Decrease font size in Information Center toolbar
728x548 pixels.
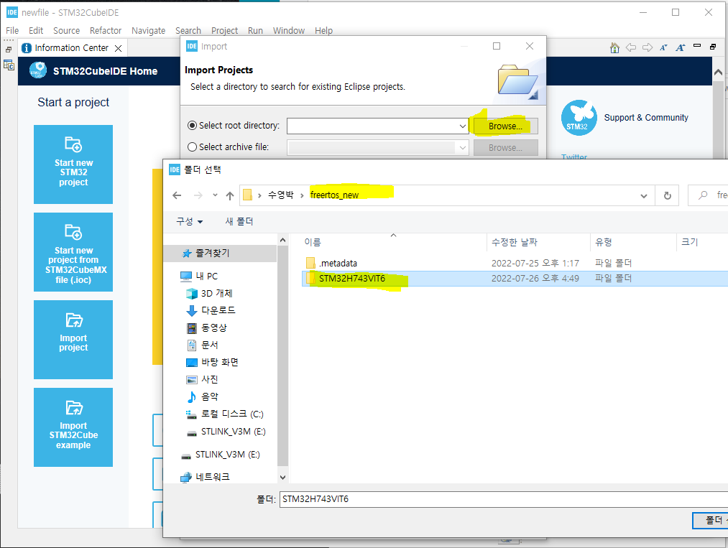click(x=663, y=47)
